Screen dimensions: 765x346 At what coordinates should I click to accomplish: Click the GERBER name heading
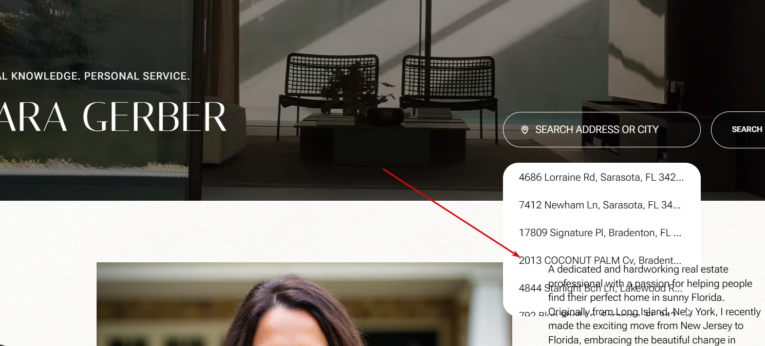[x=154, y=118]
